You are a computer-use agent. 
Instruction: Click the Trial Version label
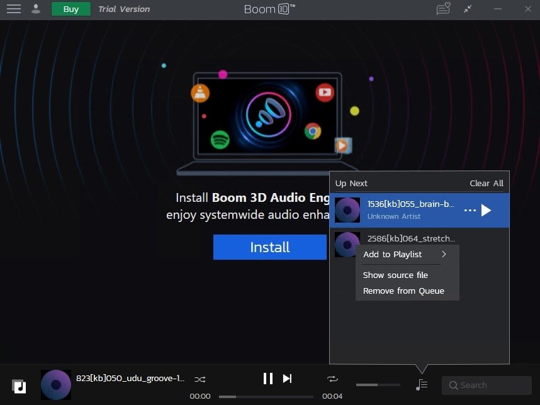pyautogui.click(x=124, y=9)
